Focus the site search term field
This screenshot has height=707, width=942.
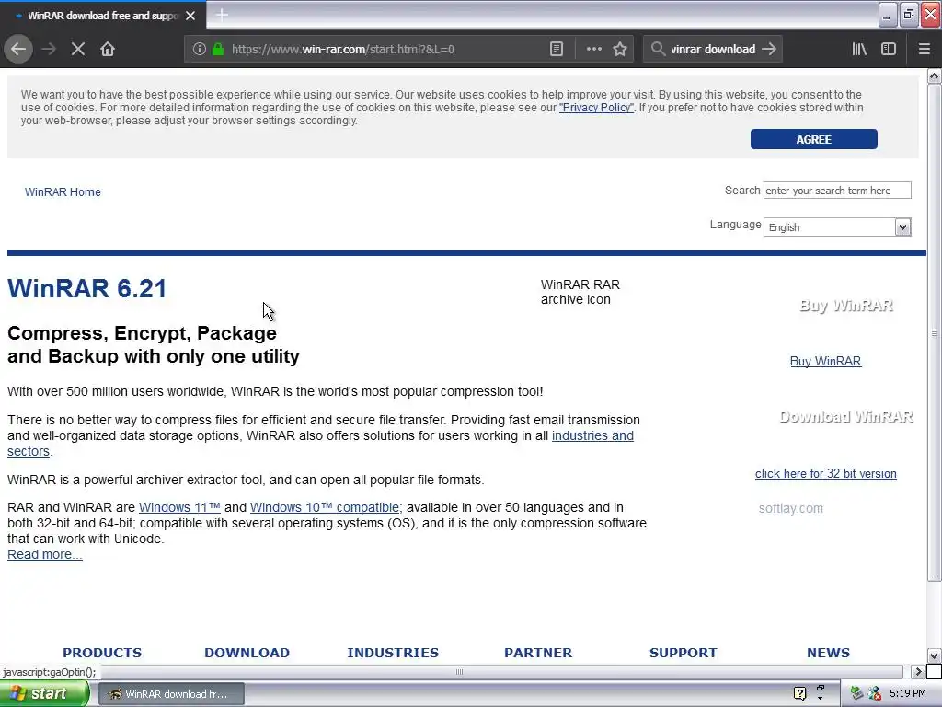coord(837,190)
